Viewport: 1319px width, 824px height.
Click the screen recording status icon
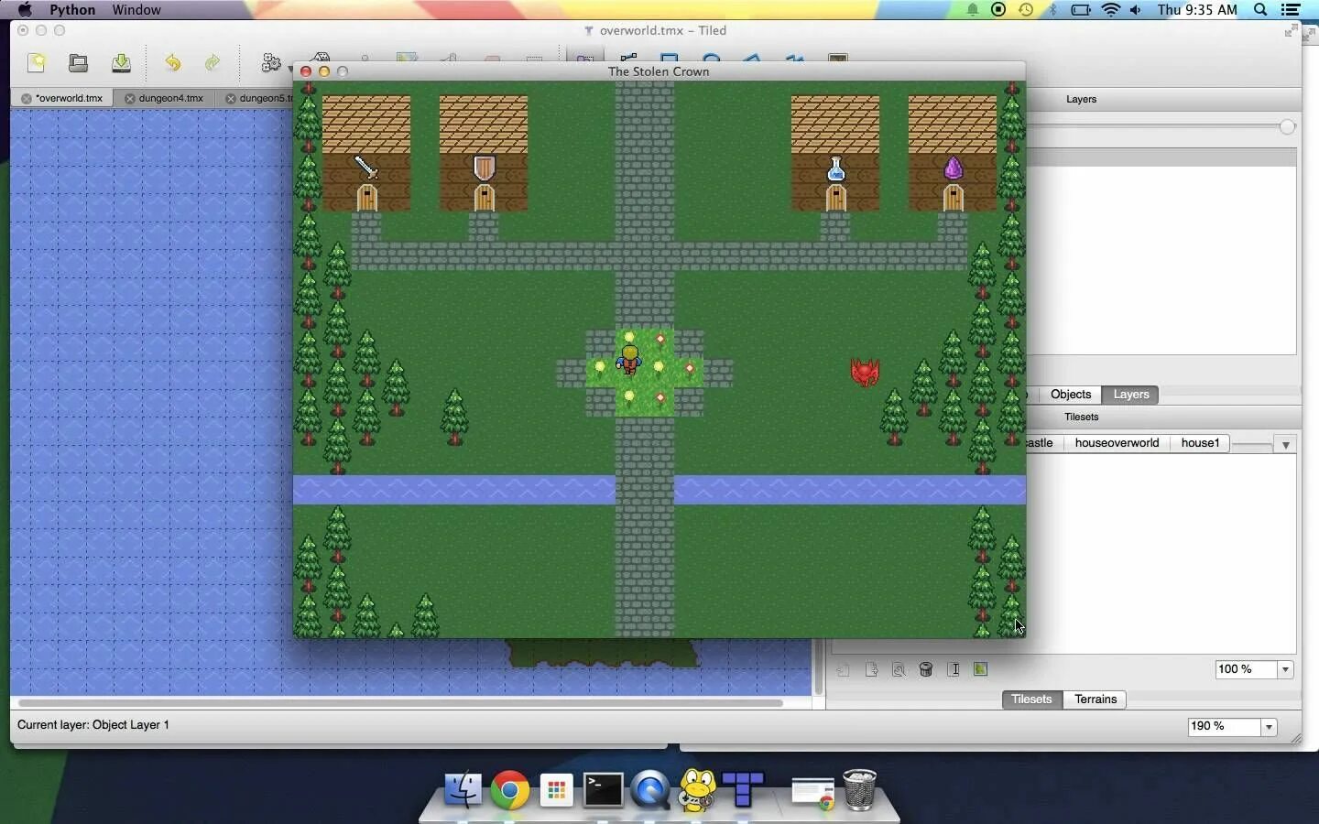(x=998, y=10)
